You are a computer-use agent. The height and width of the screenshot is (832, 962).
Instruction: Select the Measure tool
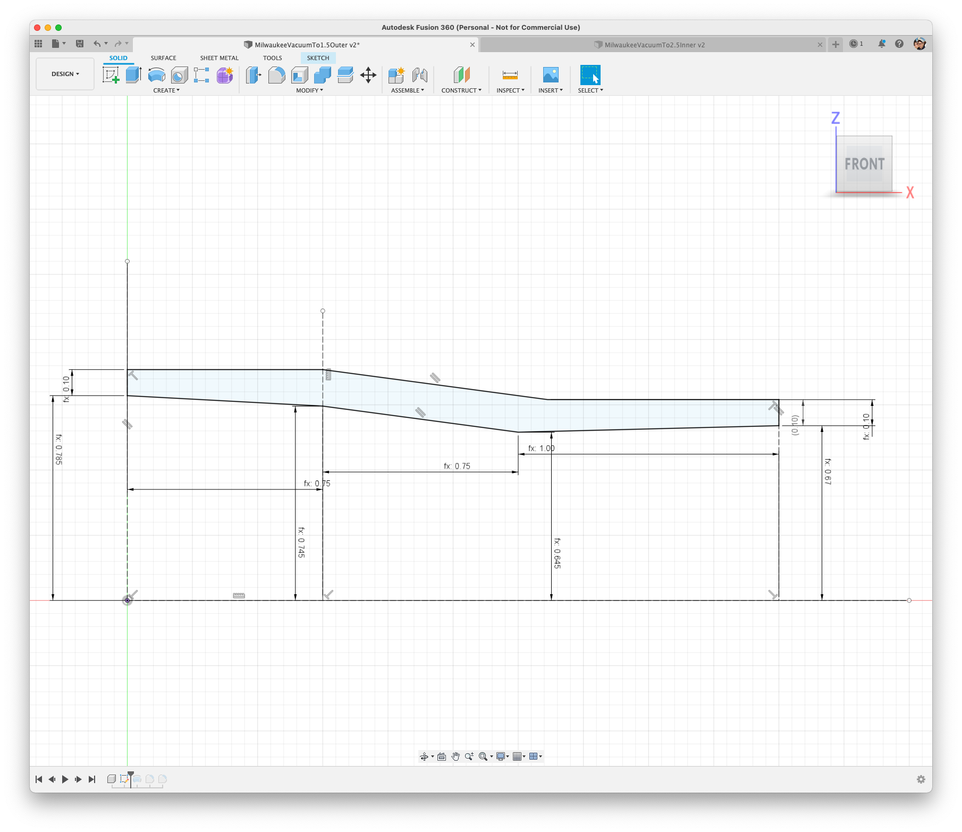510,75
